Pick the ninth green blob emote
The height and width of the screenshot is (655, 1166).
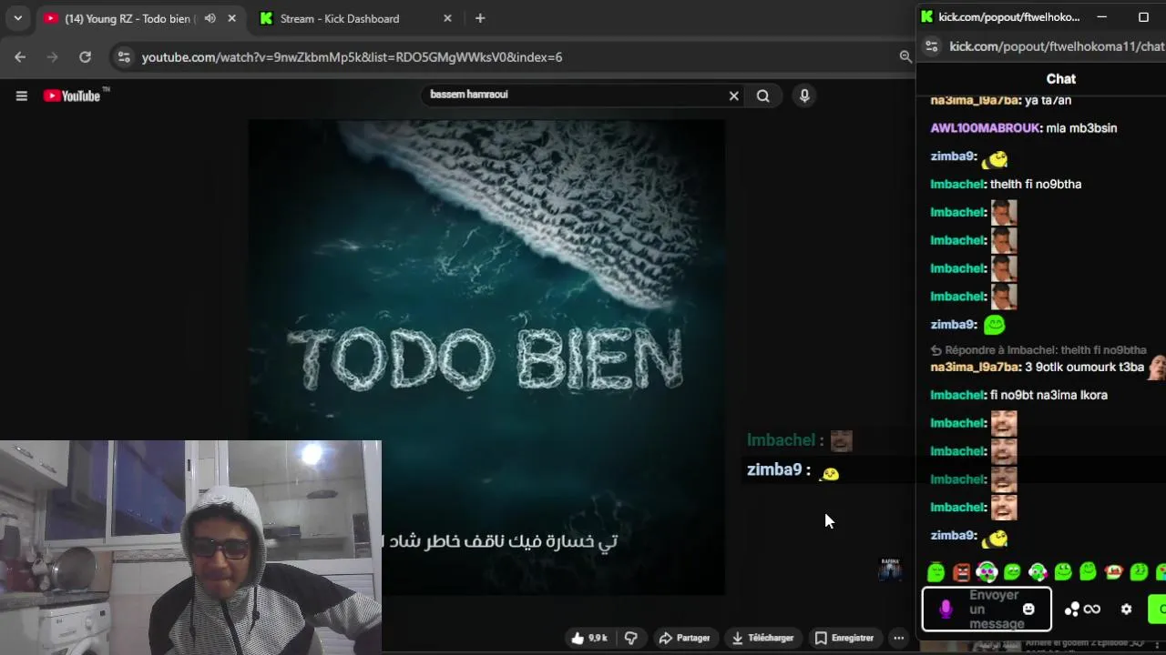1139,572
